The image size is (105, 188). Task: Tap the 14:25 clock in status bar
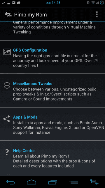click(x=56, y=3)
